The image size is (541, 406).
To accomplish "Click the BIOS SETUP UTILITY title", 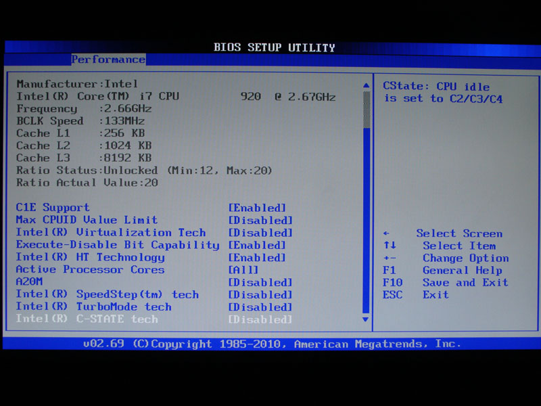I will [275, 47].
